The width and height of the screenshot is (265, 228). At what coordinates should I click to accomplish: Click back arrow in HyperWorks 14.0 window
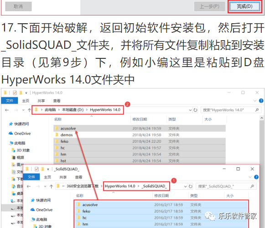coord(7,110)
